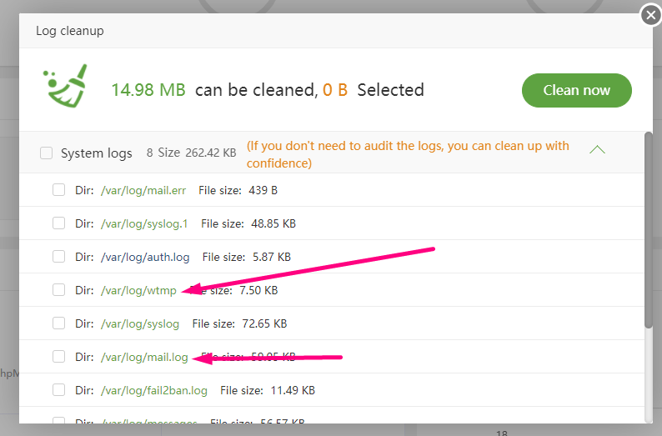The height and width of the screenshot is (436, 662).
Task: Select the /var/log/mail.err checkbox
Action: click(58, 190)
